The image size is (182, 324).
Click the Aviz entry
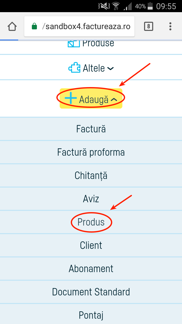pyautogui.click(x=91, y=199)
